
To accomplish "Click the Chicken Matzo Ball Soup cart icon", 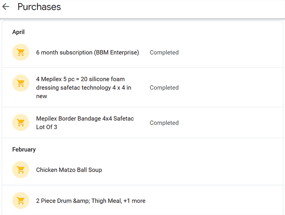I will click(x=21, y=170).
